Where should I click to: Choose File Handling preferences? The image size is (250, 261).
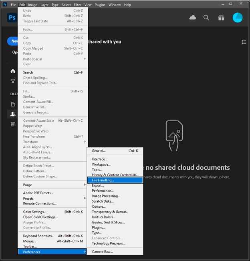pyautogui.click(x=115, y=180)
